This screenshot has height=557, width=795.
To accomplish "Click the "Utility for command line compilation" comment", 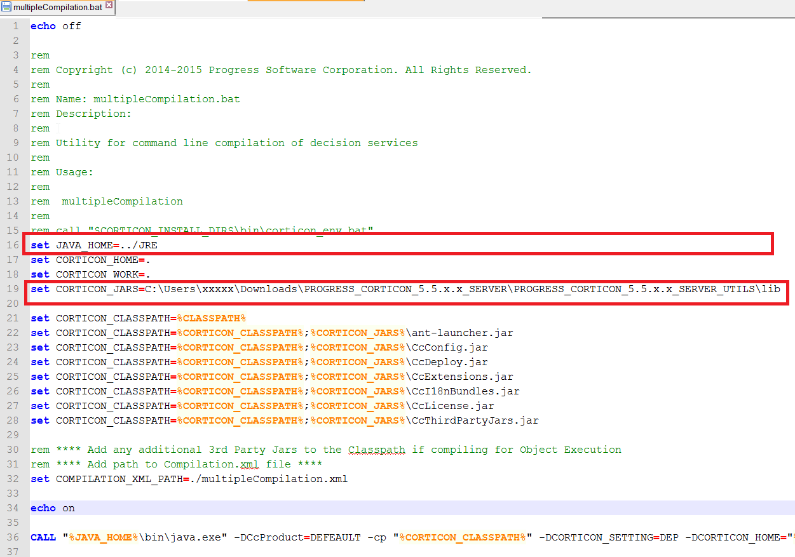I will click(x=224, y=143).
